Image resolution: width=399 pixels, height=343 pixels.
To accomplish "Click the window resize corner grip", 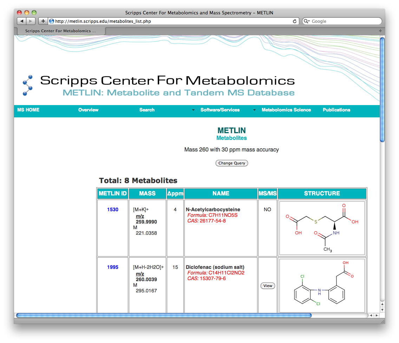I will (x=382, y=321).
